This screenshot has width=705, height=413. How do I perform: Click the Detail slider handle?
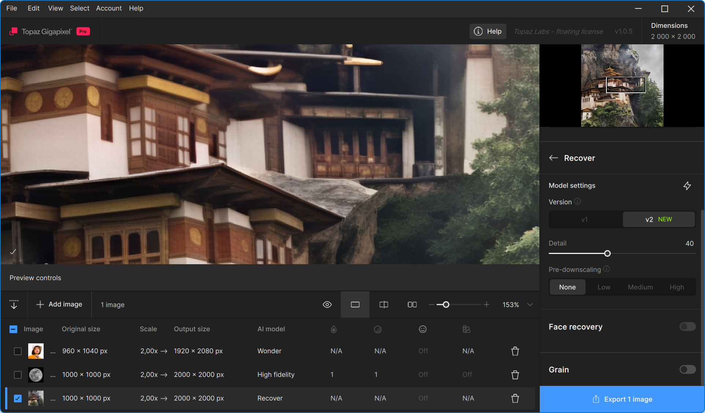(607, 254)
